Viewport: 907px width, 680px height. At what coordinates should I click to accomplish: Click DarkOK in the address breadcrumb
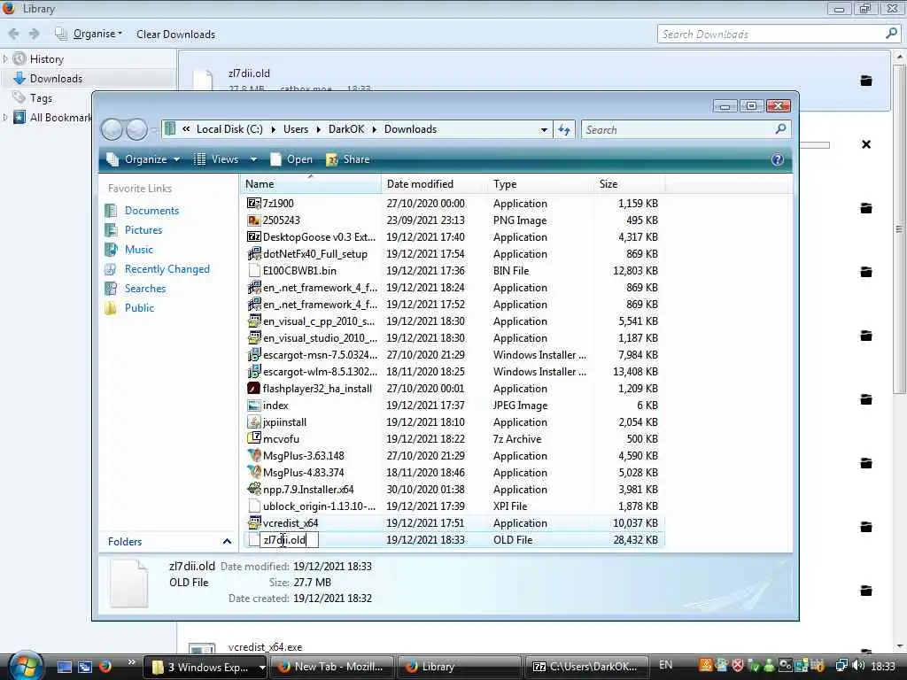pos(346,129)
